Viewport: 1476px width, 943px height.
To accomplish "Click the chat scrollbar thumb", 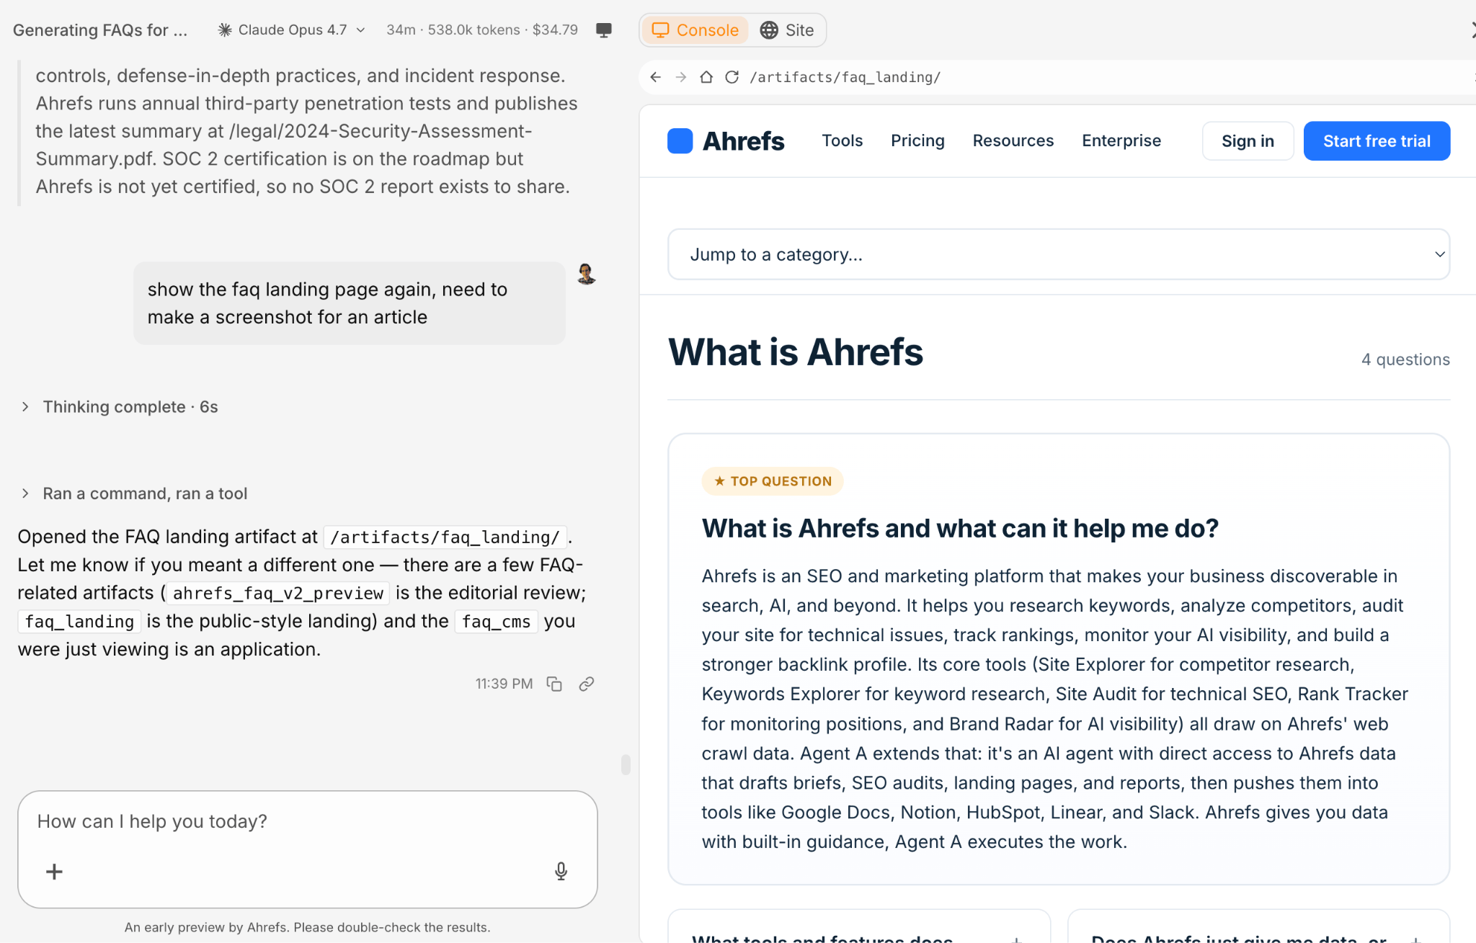I will coord(626,765).
